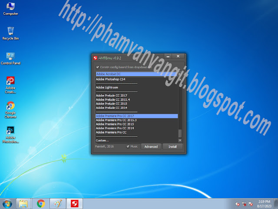Click the AMTEmu title bar shield icon
The height and width of the screenshot is (209, 278).
click(x=96, y=58)
